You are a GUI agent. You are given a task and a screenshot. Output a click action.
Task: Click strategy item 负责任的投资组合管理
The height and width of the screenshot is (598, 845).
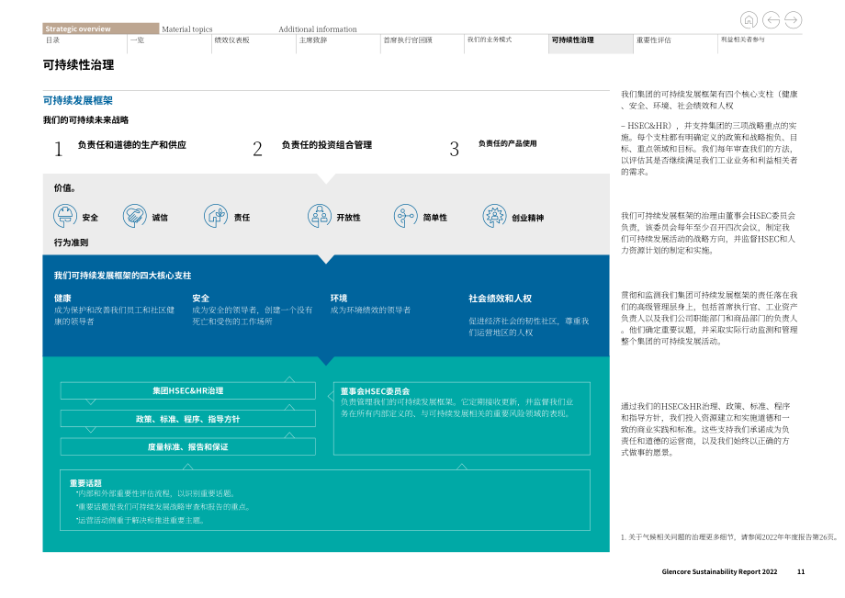327,145
